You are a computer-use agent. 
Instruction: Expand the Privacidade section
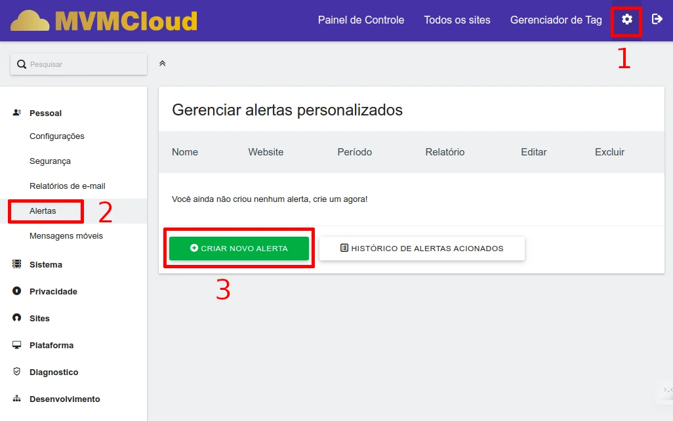pos(53,292)
